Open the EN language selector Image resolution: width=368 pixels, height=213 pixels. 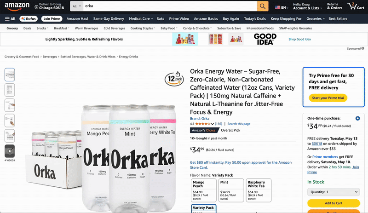point(282,7)
